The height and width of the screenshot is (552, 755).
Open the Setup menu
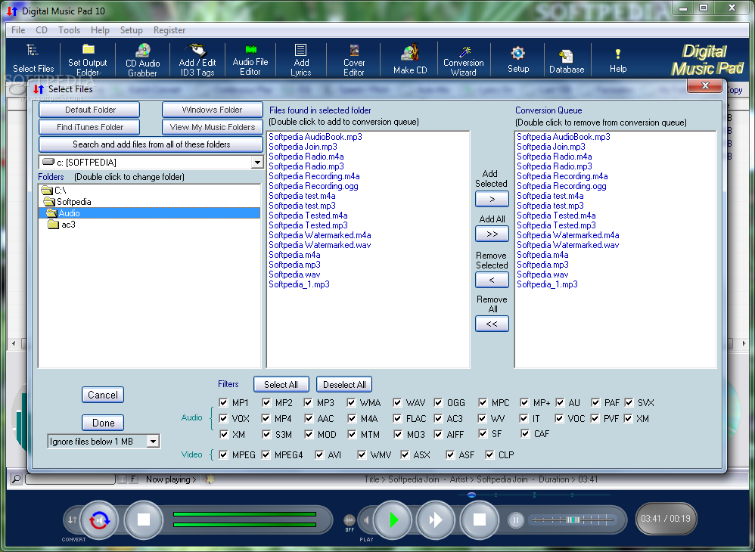[131, 29]
